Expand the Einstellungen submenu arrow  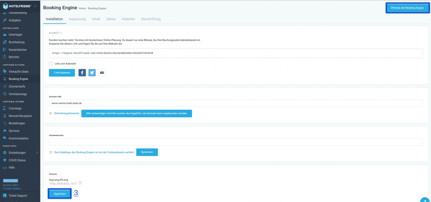[37, 153]
